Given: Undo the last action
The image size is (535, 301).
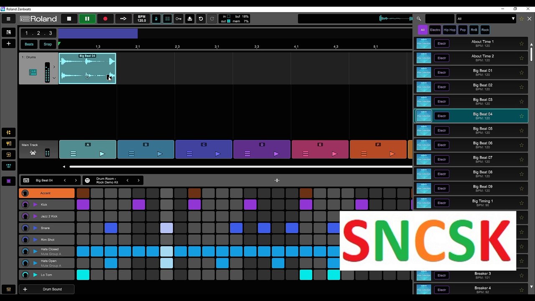Looking at the screenshot, I should 201,18.
